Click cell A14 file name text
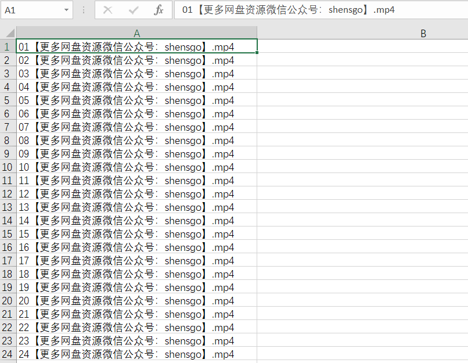Image resolution: width=468 pixels, height=363 pixels. [x=126, y=221]
